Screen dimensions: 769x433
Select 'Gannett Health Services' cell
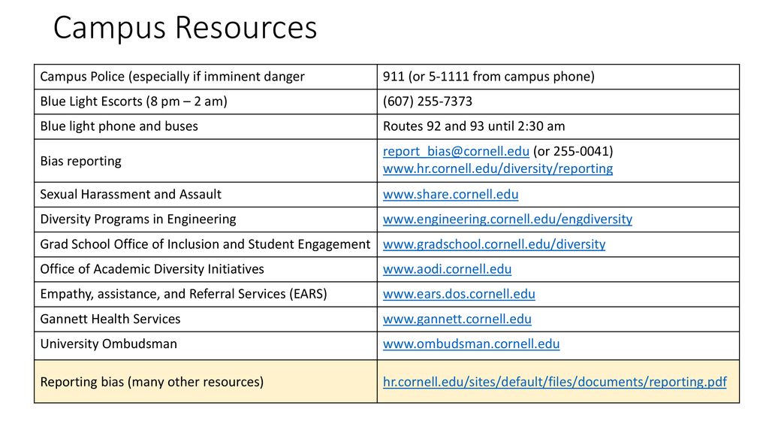(x=206, y=319)
